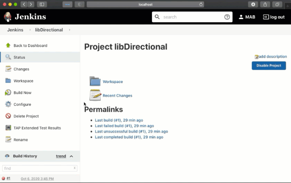This screenshot has height=183, width=291.
Task: Click the red failed build #1 status ball
Action: (x=3, y=179)
